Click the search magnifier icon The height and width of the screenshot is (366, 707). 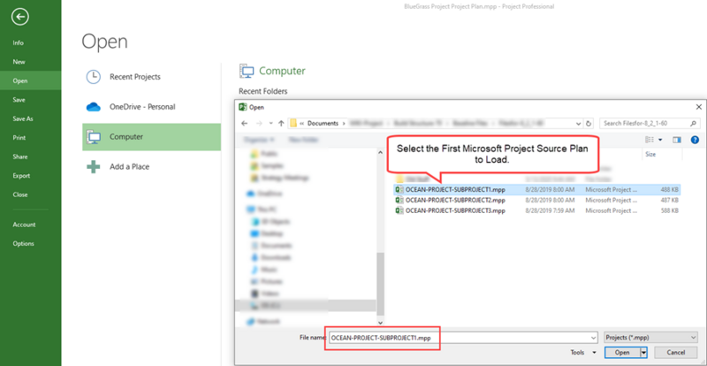click(x=694, y=123)
